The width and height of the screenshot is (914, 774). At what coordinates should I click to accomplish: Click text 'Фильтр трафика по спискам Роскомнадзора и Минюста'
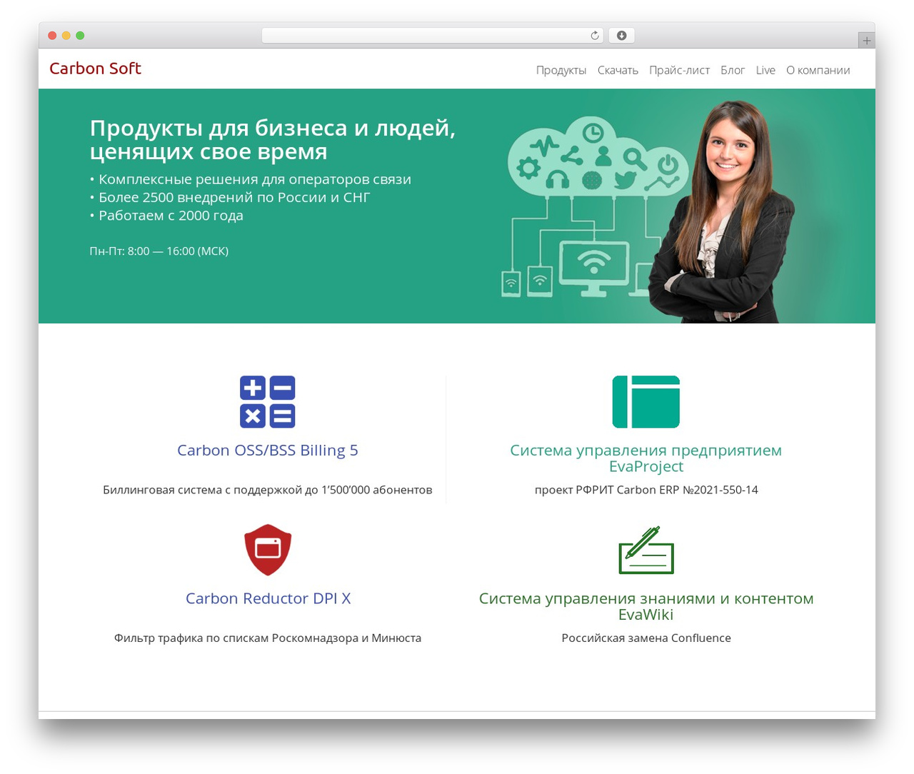(x=268, y=638)
